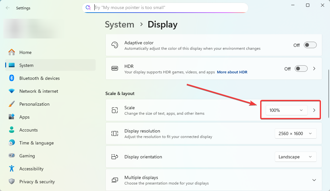Image resolution: width=330 pixels, height=191 pixels.
Task: Click the Personalization paintbrush icon
Action: [12, 104]
